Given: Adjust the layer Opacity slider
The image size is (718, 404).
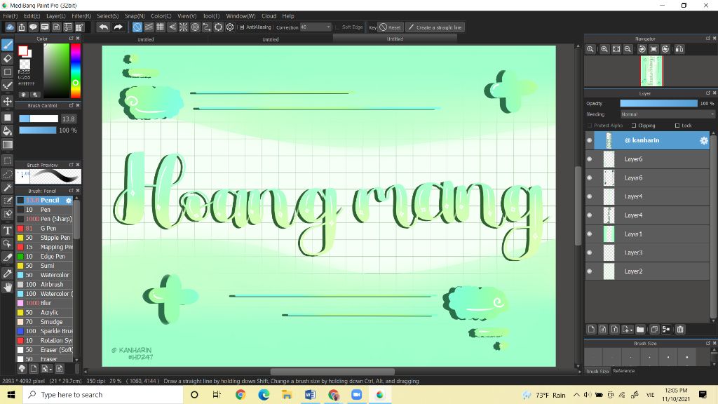Looking at the screenshot, I should click(658, 104).
